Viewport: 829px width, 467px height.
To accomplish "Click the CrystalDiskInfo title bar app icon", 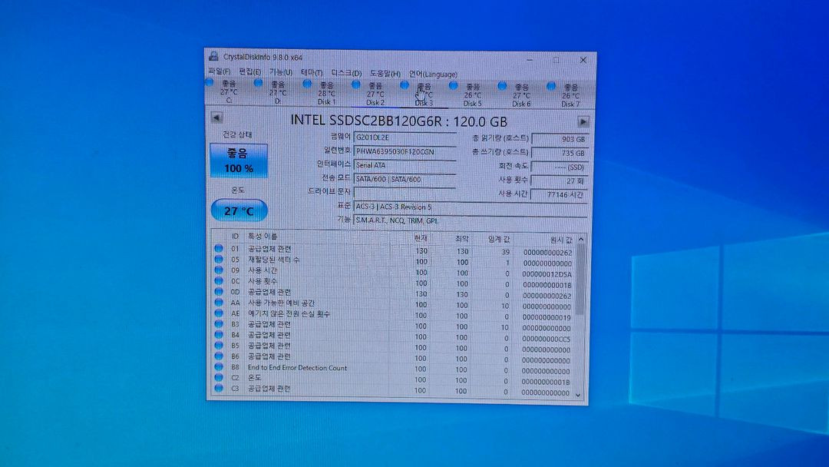I will 213,56.
